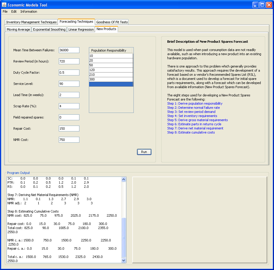This screenshot has width=274, height=270.
Task: Click Program Output scrollbar up arrow
Action: pos(123,179)
